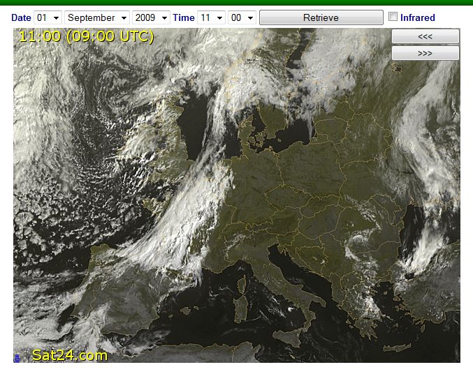Advance to next image with >>> button

click(x=425, y=53)
